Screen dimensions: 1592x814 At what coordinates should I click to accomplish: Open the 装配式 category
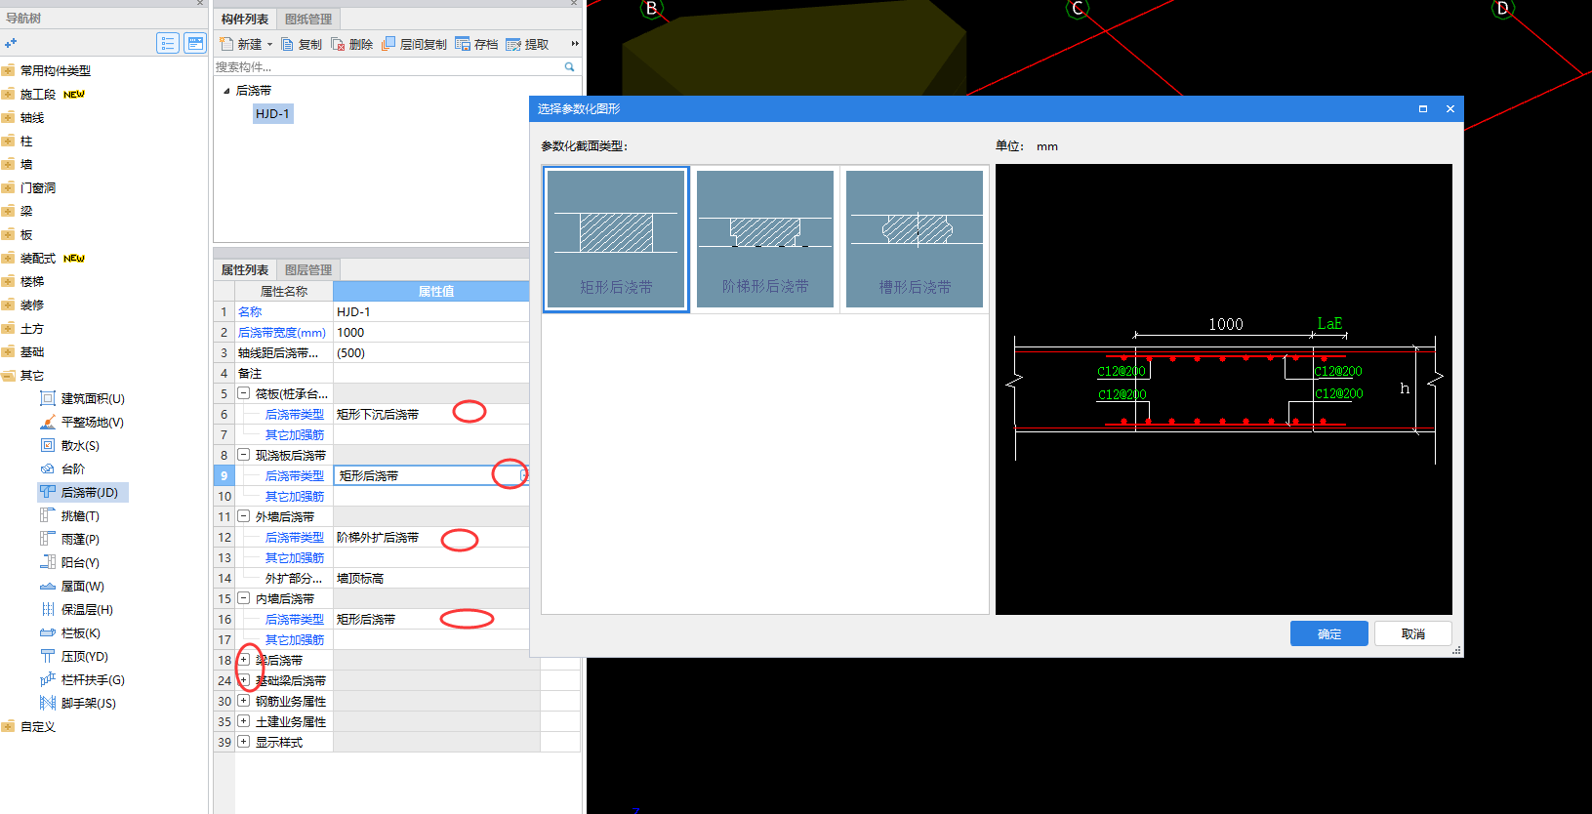point(38,258)
